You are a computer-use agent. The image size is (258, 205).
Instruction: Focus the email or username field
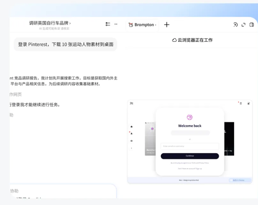click(190, 146)
